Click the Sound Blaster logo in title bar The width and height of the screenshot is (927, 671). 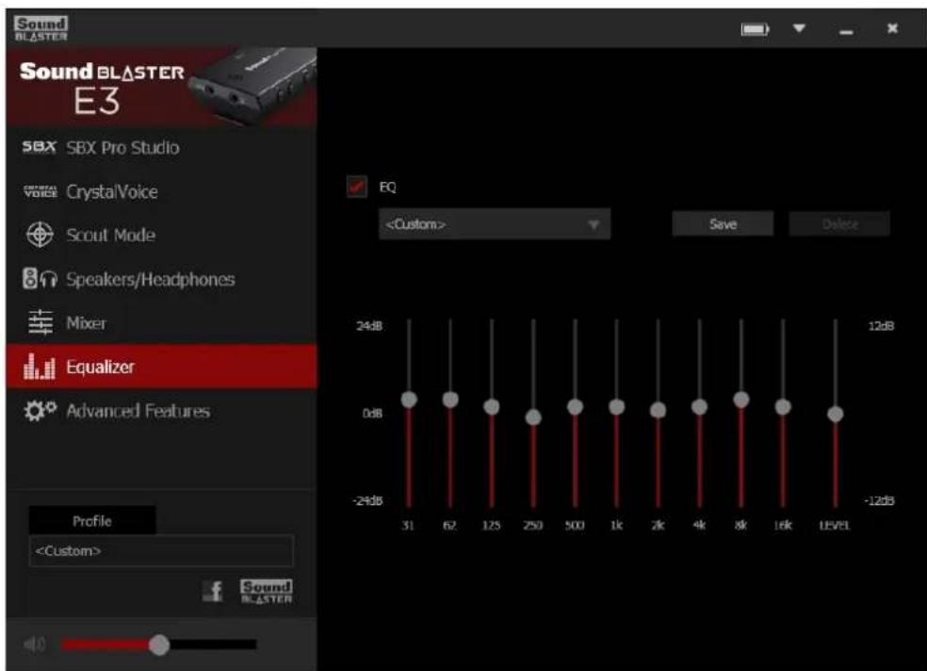pos(41,28)
